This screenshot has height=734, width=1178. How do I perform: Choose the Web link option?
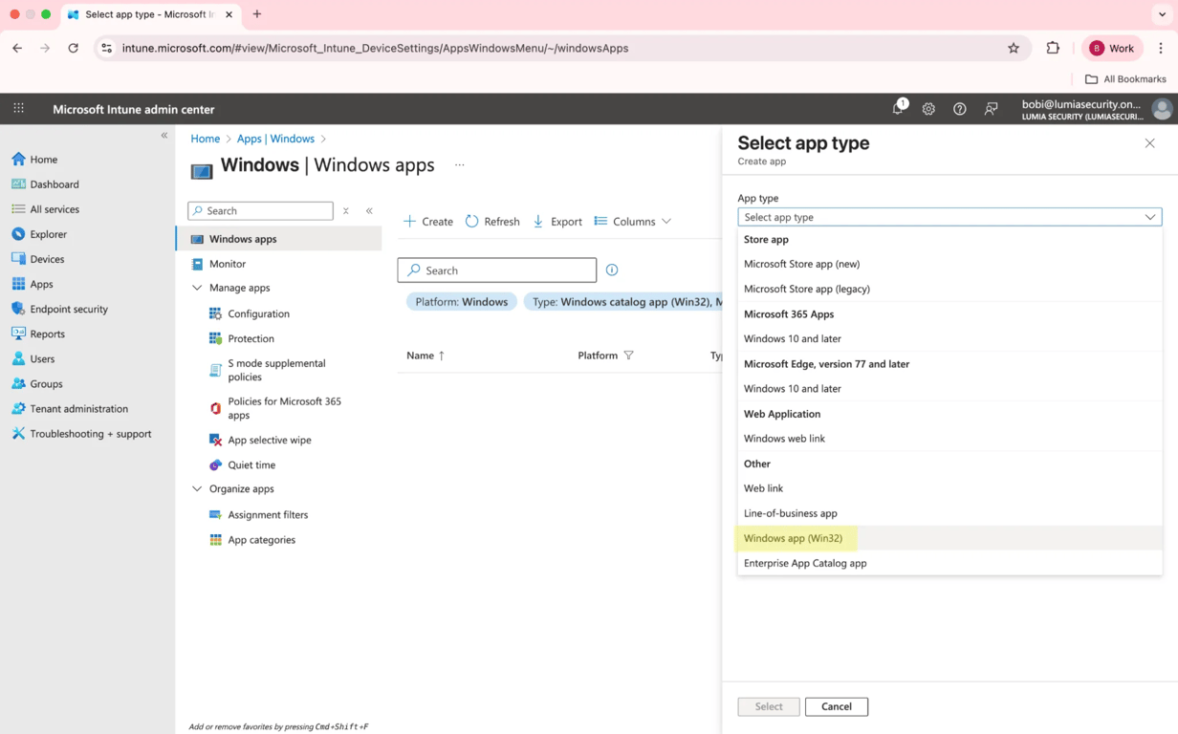click(949, 488)
